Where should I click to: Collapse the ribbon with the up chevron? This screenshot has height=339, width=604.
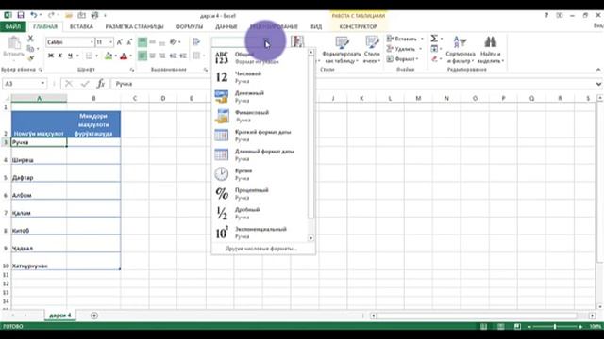coord(598,70)
